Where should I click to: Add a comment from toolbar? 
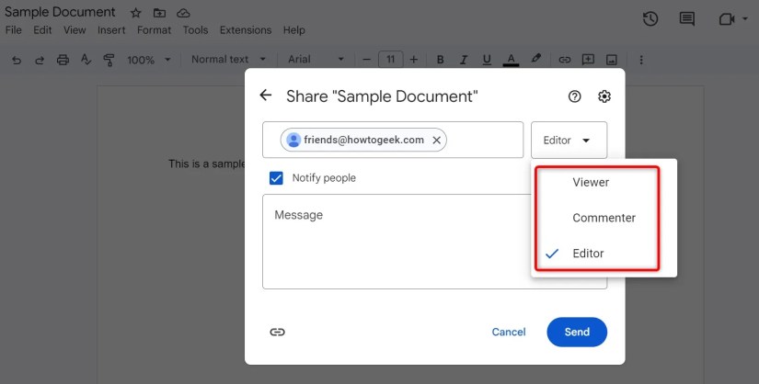point(588,60)
